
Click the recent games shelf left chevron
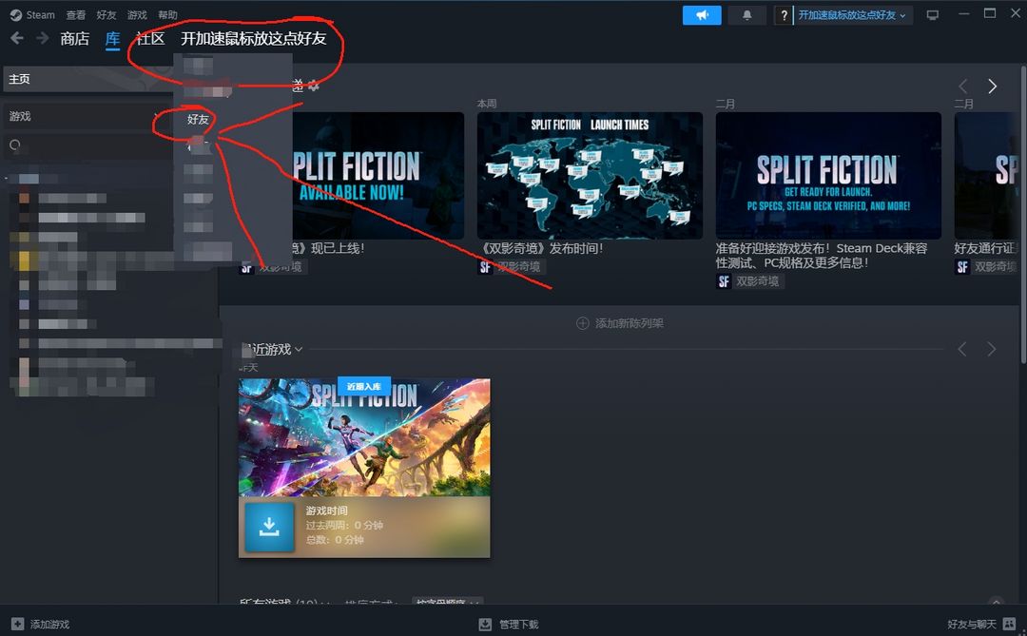click(x=962, y=349)
